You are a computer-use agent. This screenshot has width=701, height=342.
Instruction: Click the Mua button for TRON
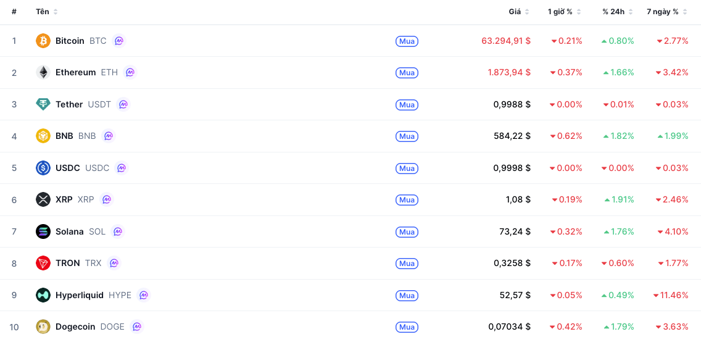(407, 264)
